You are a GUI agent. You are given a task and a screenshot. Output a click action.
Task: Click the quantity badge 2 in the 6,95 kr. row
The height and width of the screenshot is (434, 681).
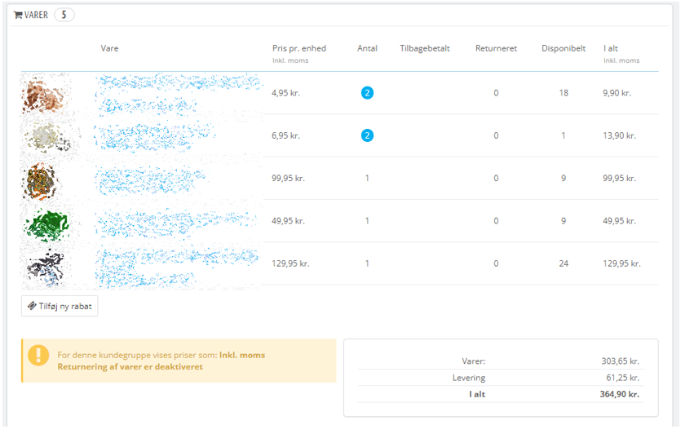click(x=367, y=135)
